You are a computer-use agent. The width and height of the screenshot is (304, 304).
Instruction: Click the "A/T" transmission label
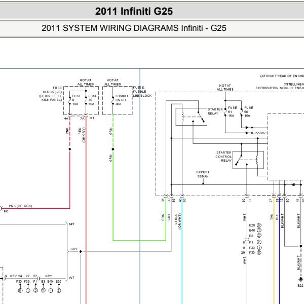click(x=72, y=278)
